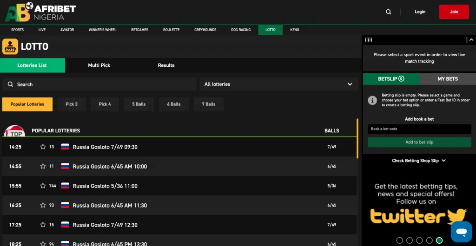Click the Twitter promo banner
This screenshot has width=476, height=246.
point(418,204)
